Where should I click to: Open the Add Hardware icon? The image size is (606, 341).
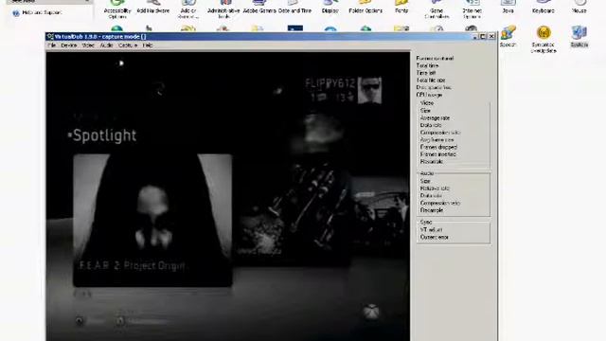(153, 7)
